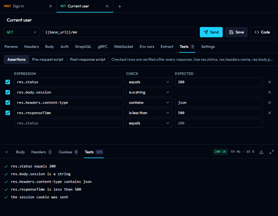Open the WebSocket tab
This screenshot has height=216, width=278.
[x=124, y=47]
